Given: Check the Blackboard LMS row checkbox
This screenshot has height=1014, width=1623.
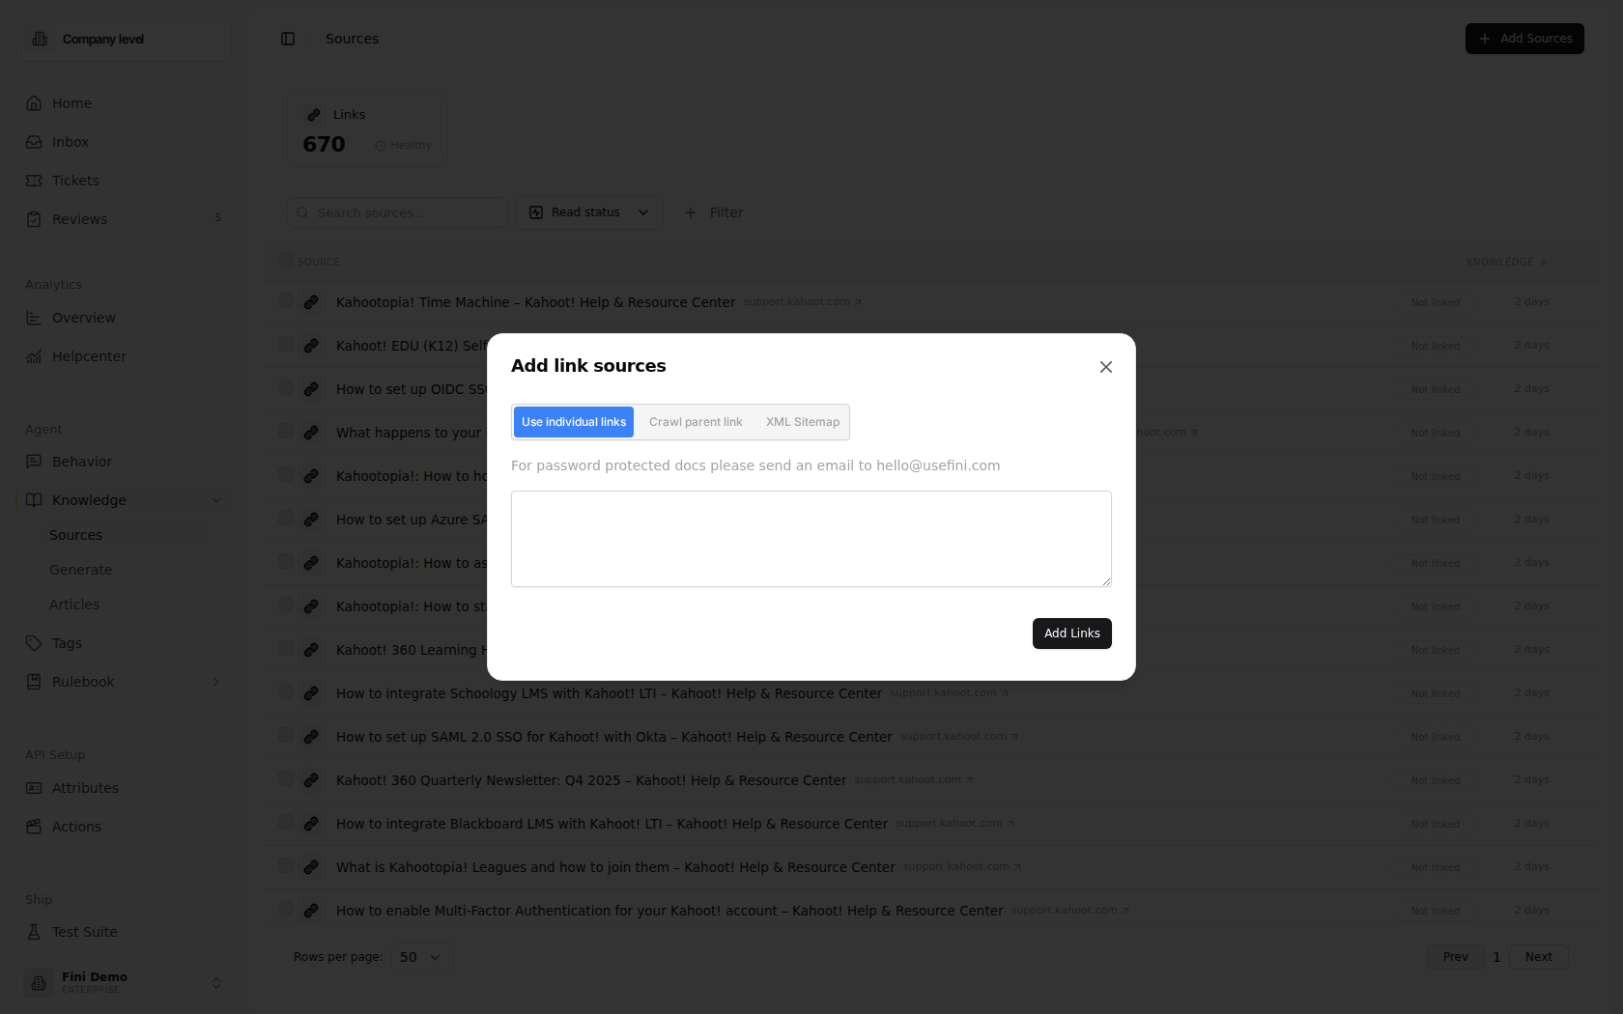Looking at the screenshot, I should tap(286, 823).
